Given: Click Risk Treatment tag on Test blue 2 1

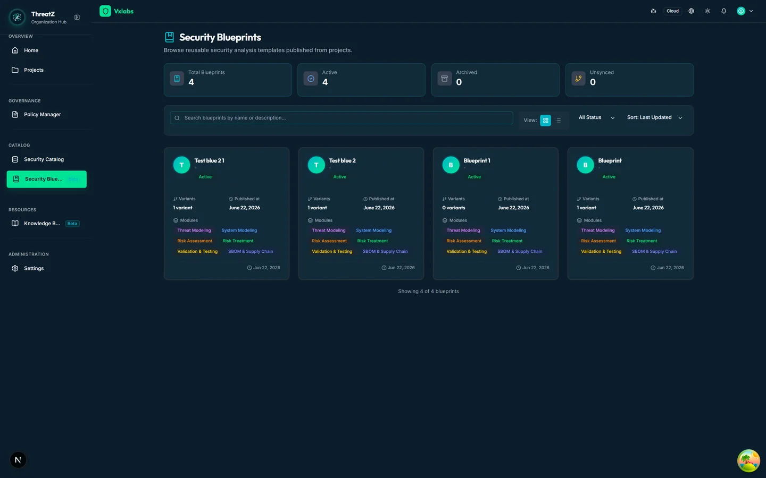Looking at the screenshot, I should (238, 241).
